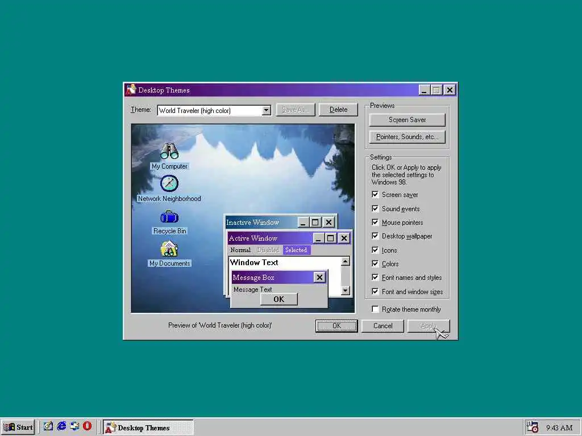
Task: Click the Message Text label in the preview
Action: [x=253, y=289]
